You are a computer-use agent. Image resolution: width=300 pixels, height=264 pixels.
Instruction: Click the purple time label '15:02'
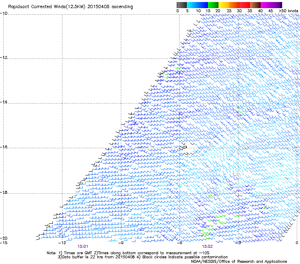point(207,247)
